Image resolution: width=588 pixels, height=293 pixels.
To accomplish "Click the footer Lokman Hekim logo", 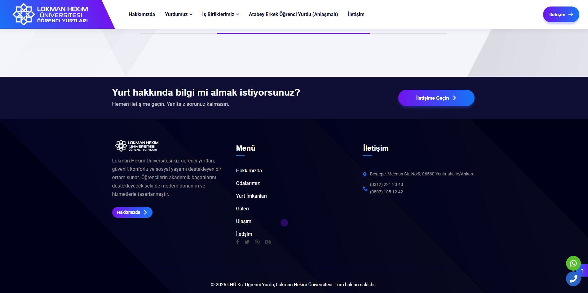I will tap(137, 146).
